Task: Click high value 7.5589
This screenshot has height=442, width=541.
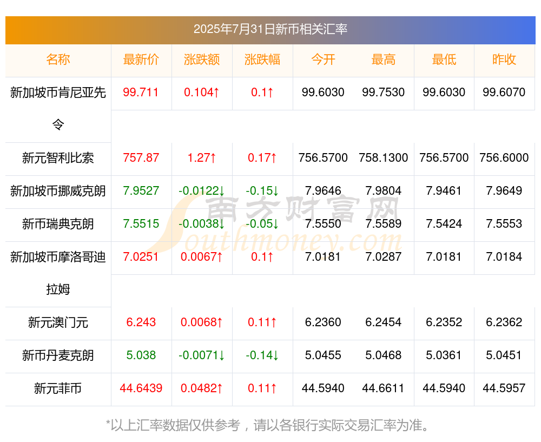Action: coord(384,224)
